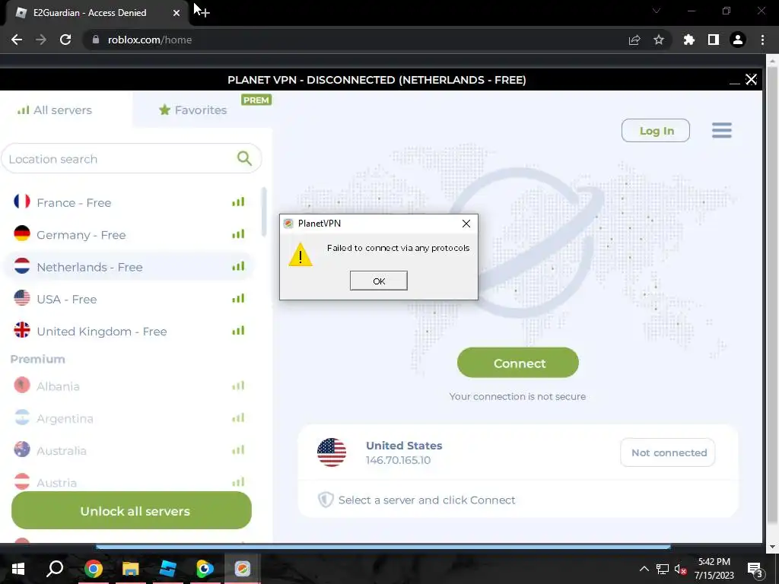This screenshot has height=584, width=779.
Task: Click the padlock site info icon
Action: click(96, 40)
